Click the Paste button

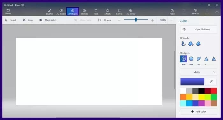click(x=172, y=12)
